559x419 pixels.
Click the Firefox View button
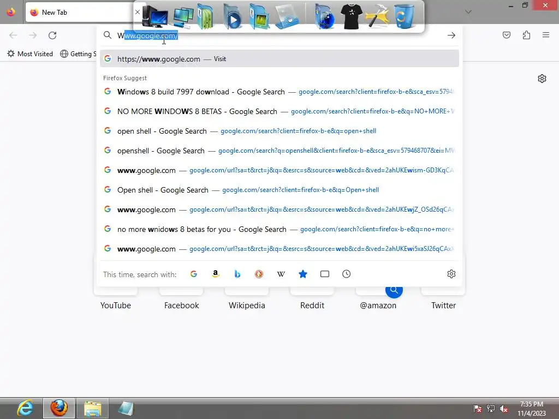[x=11, y=12]
